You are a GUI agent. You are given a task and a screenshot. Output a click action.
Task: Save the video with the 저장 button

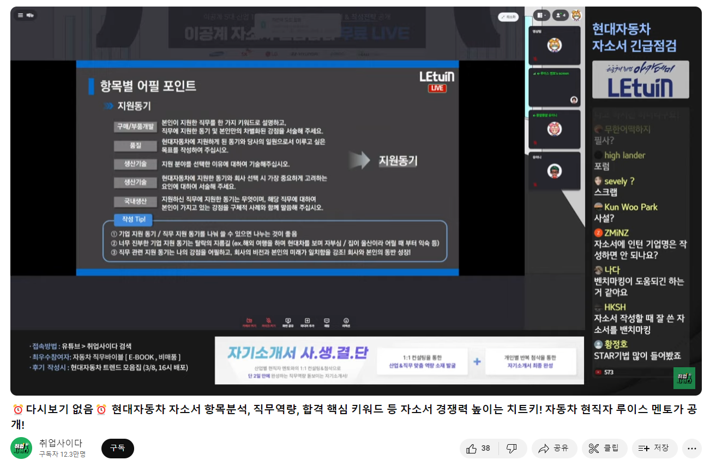(x=654, y=448)
